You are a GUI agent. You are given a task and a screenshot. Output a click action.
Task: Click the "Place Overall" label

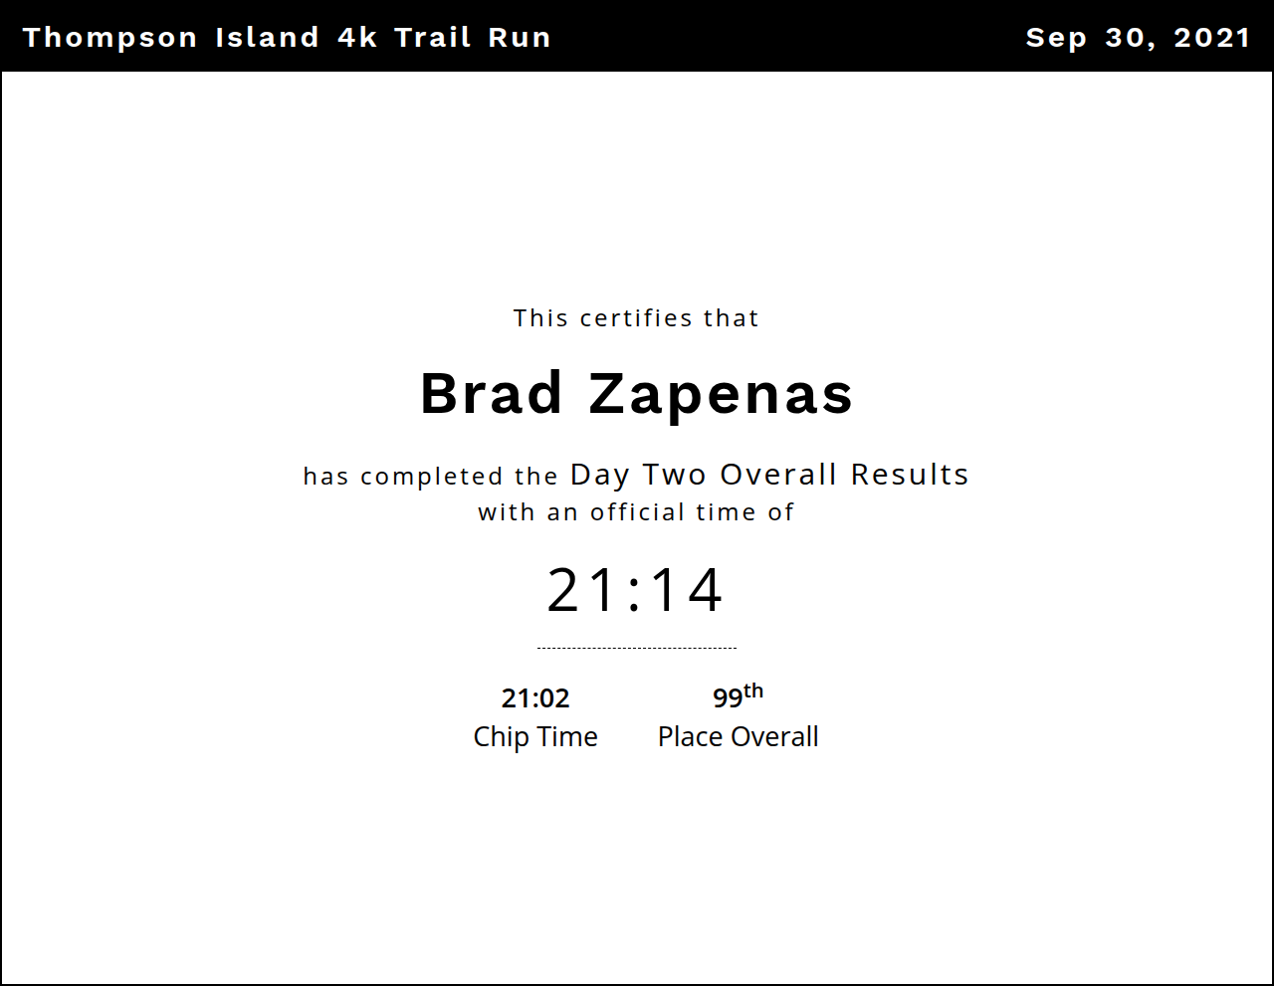click(x=738, y=737)
